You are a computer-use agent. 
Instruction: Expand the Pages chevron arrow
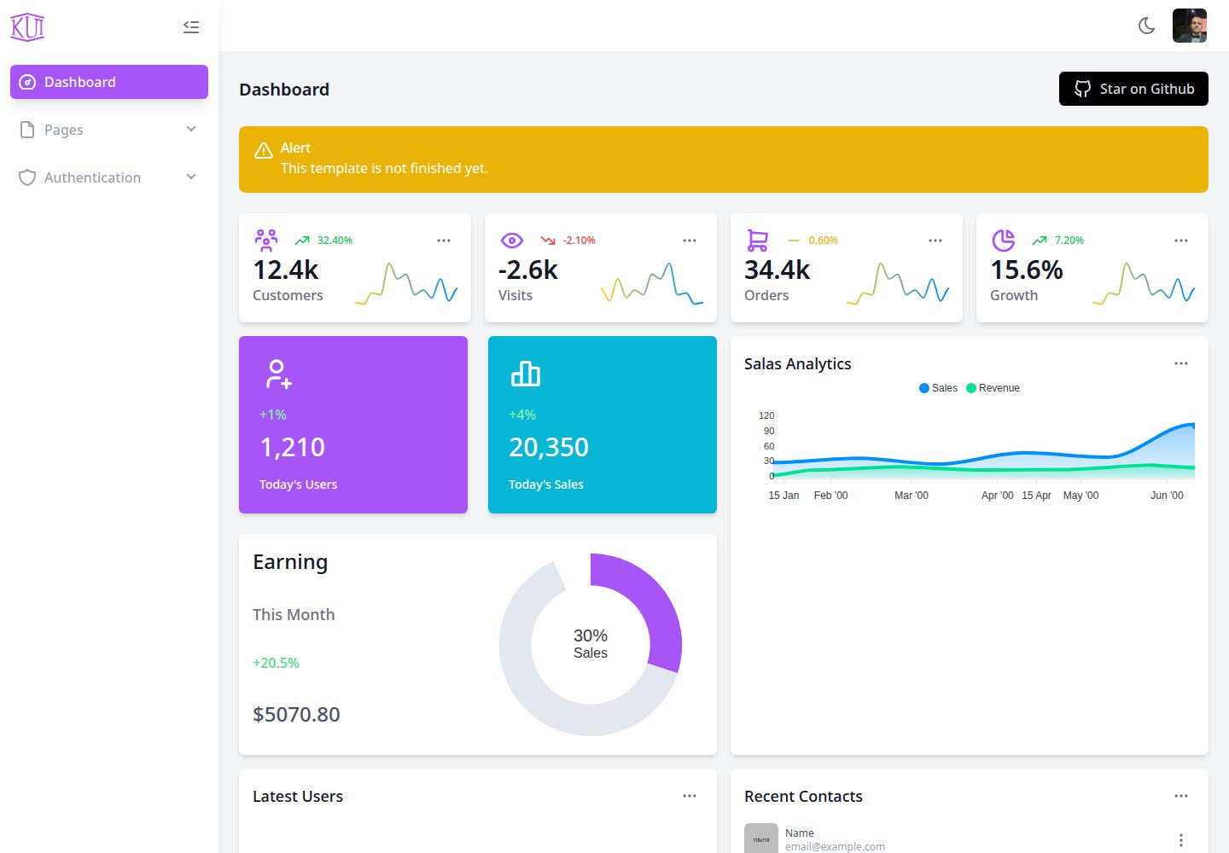(191, 130)
